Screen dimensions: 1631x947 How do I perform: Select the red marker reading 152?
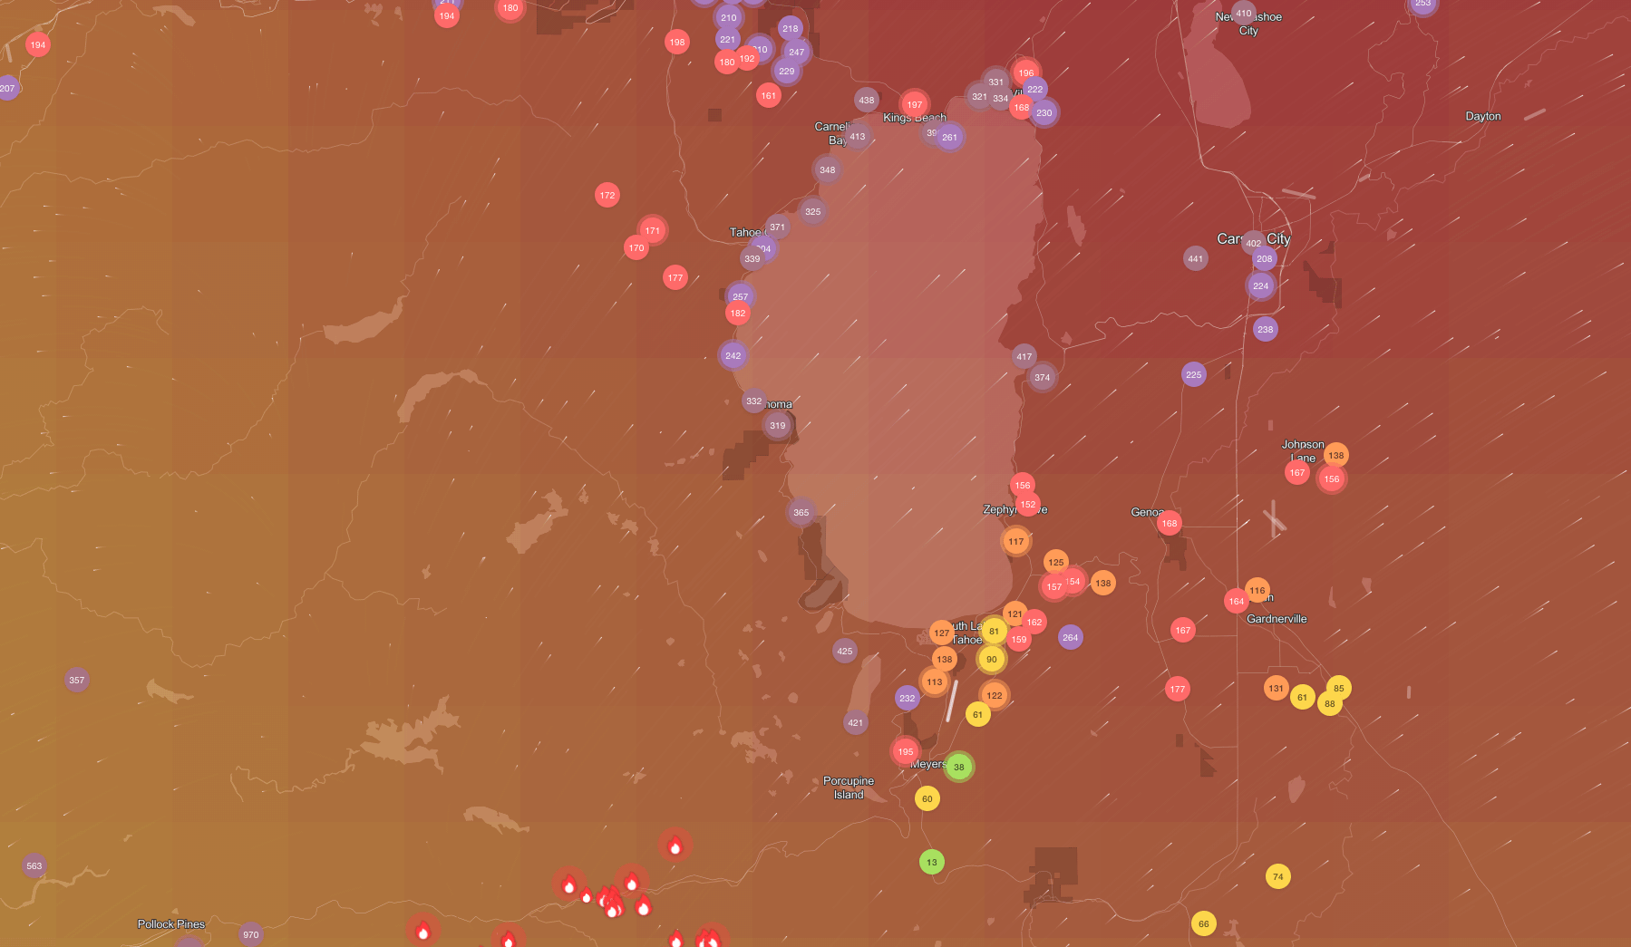(1028, 505)
